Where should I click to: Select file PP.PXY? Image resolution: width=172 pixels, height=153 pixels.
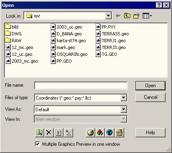[106, 27]
